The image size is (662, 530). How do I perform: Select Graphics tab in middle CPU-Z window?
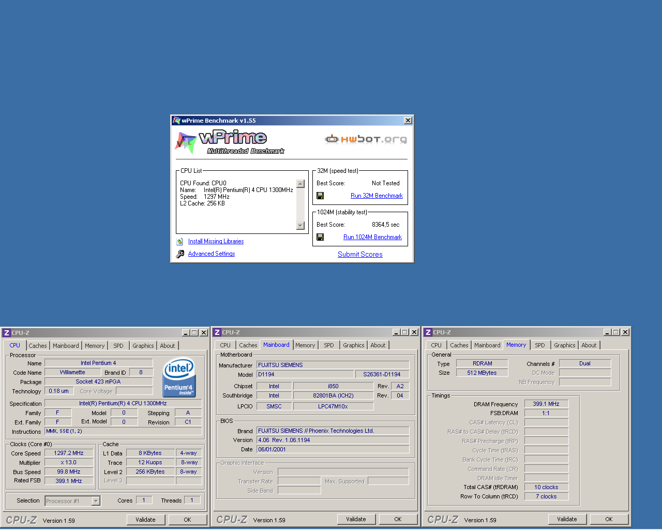click(354, 345)
